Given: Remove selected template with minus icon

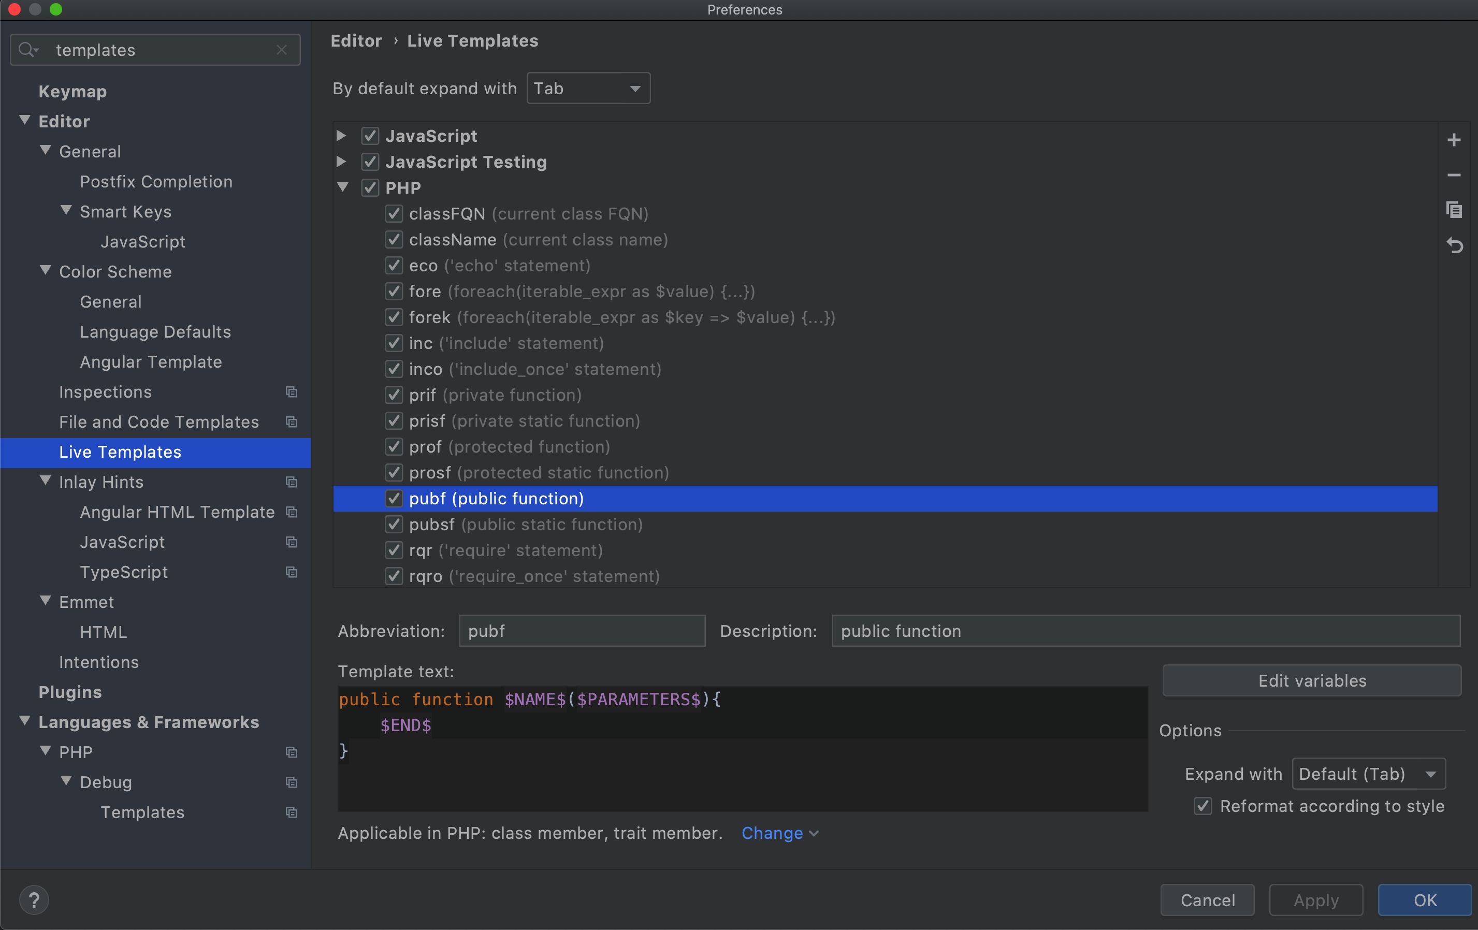Looking at the screenshot, I should click(x=1454, y=175).
